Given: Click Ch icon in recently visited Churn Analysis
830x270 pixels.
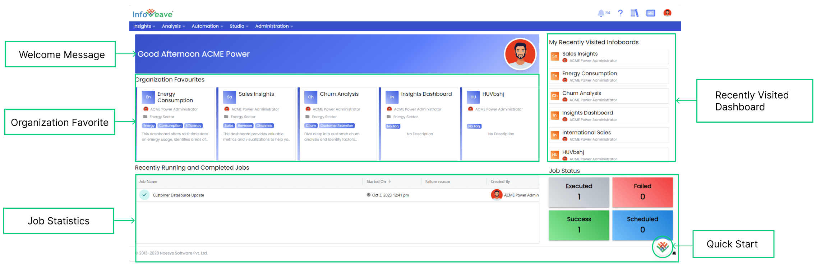Looking at the screenshot, I should tap(555, 96).
